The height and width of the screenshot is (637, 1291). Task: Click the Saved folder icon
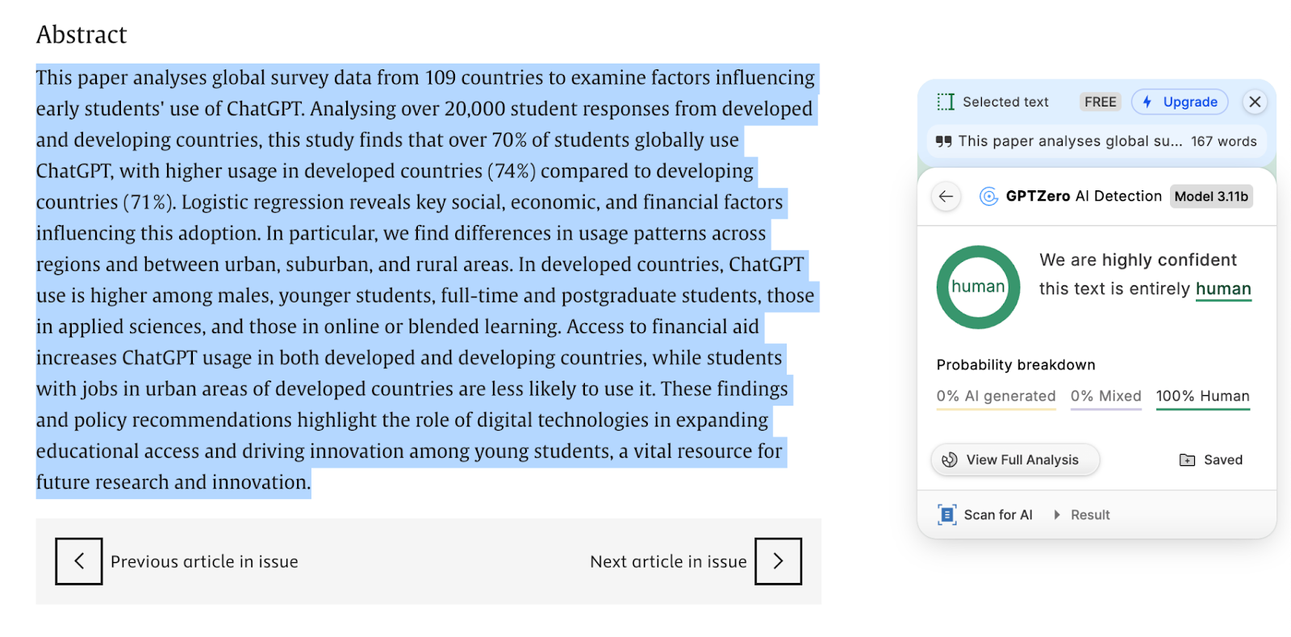coord(1187,460)
